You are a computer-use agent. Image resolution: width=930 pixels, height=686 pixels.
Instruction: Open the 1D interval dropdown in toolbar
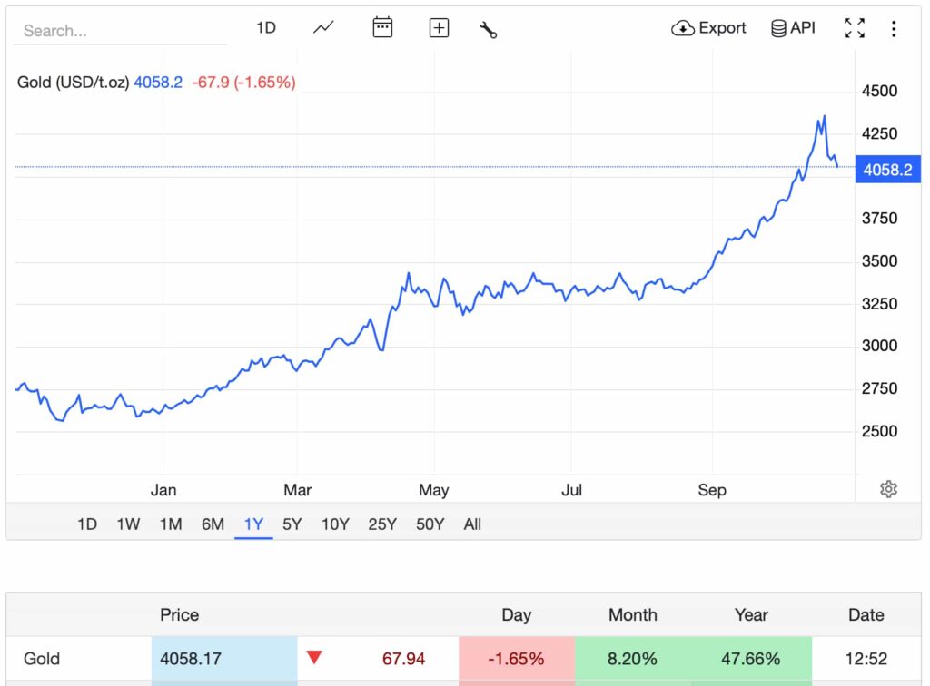[265, 28]
